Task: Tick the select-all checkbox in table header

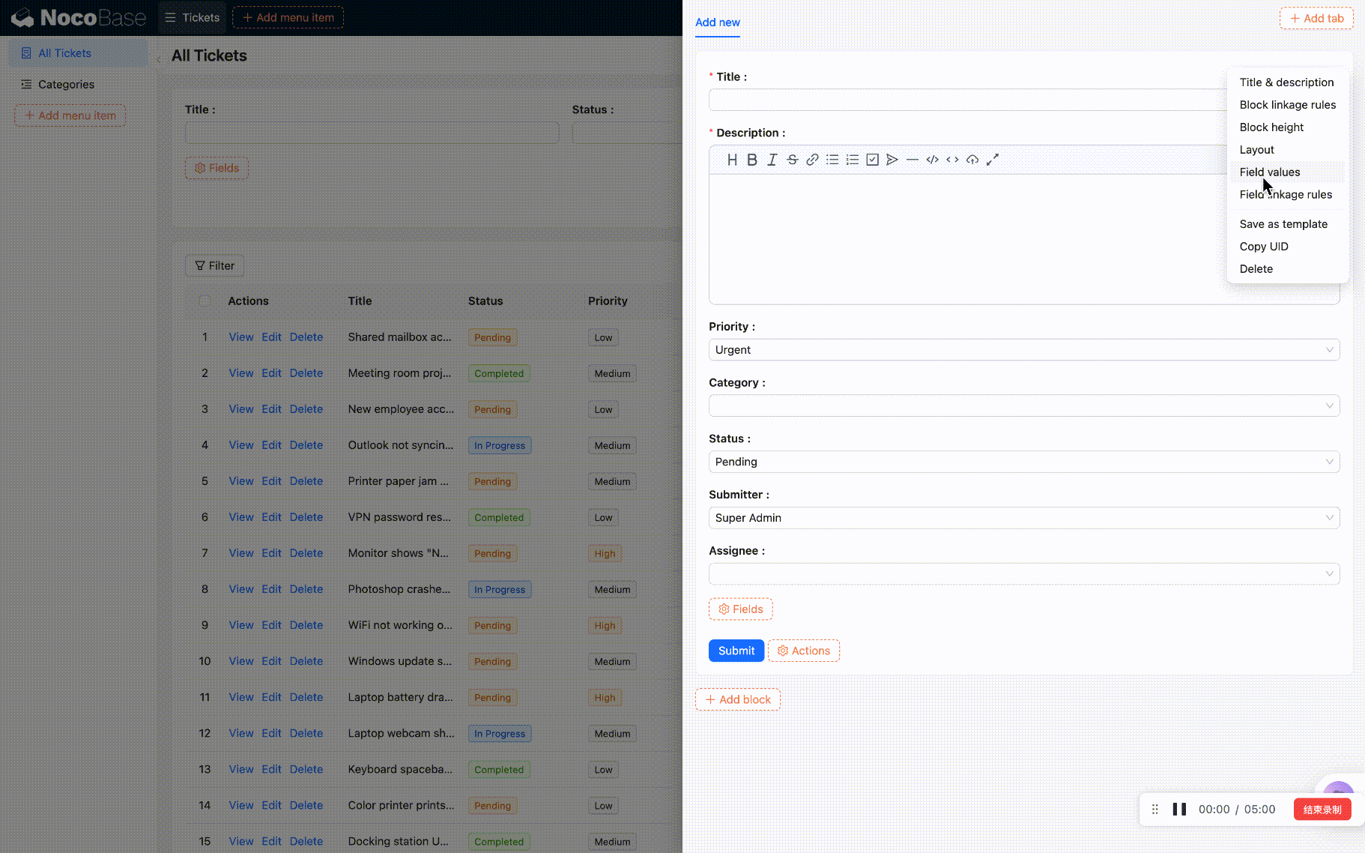Action: 205,301
